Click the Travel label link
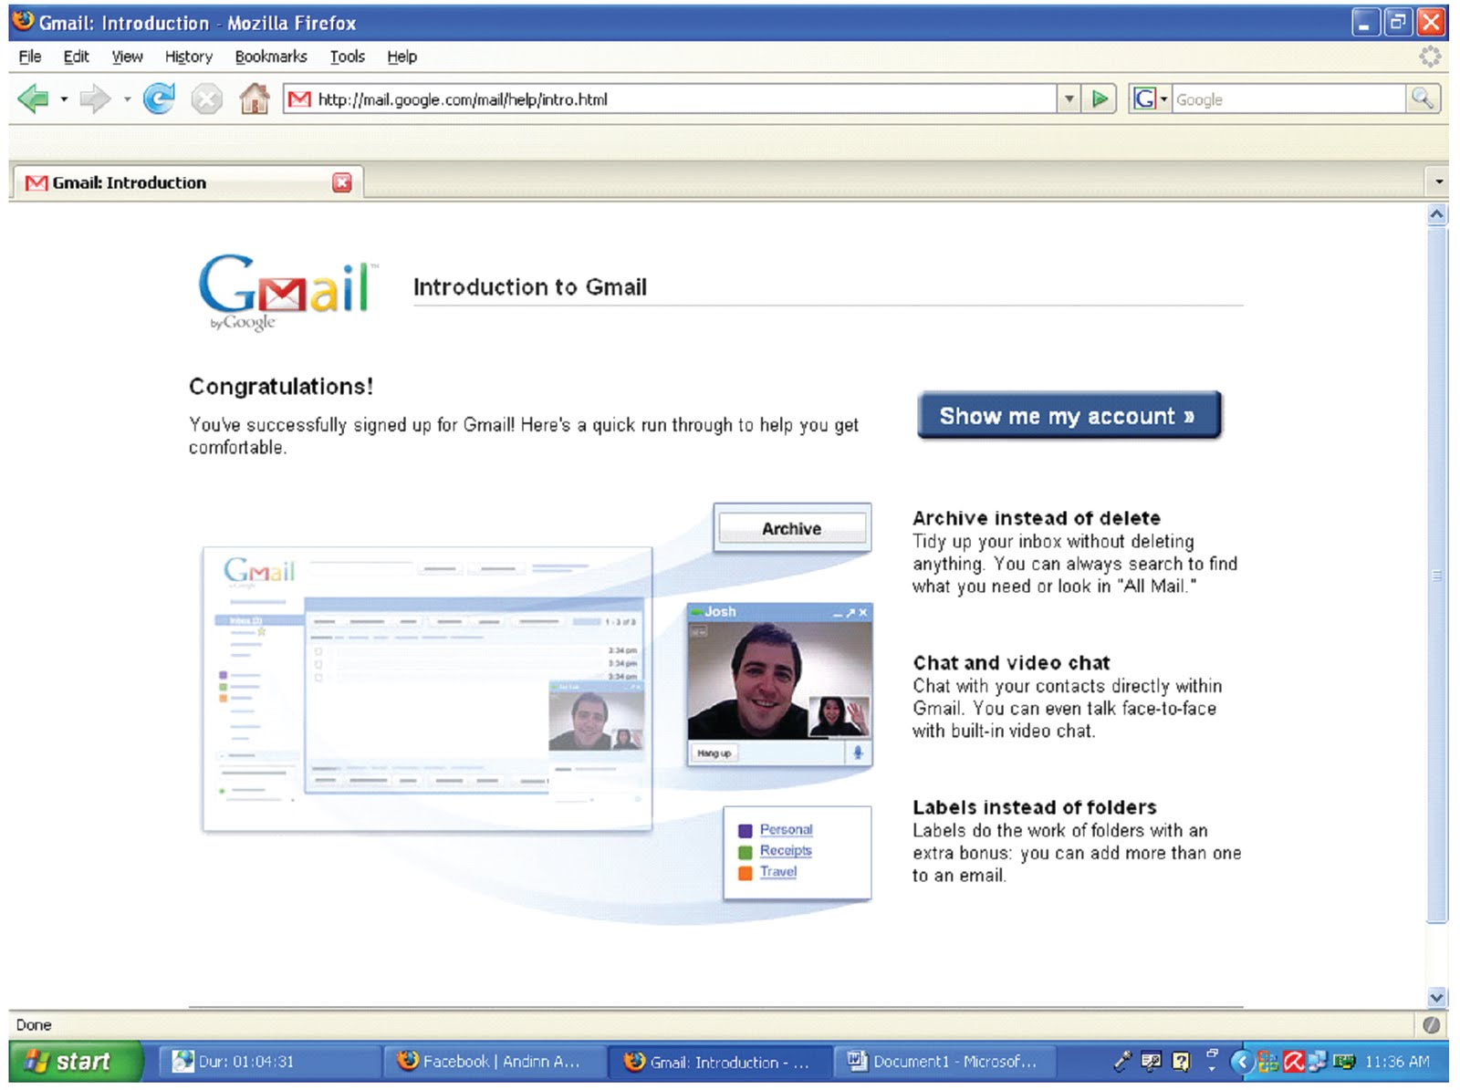The height and width of the screenshot is (1090, 1460). coord(778,871)
